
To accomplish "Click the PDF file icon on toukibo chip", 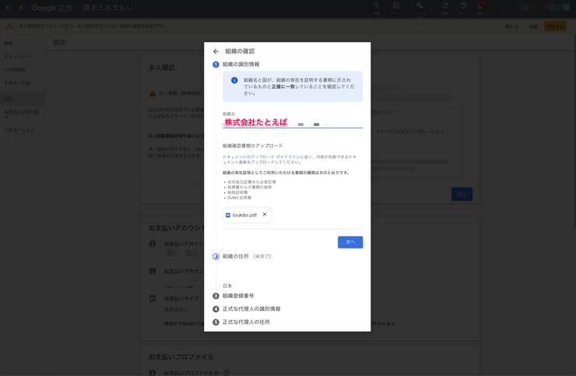I will [x=228, y=215].
